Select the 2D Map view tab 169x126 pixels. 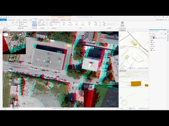click(123, 30)
